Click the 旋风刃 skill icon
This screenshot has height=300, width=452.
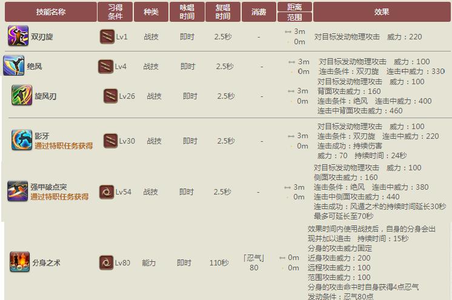tap(22, 95)
